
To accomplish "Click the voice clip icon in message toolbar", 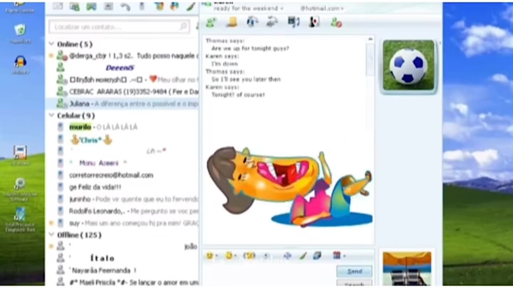I will click(x=267, y=256).
